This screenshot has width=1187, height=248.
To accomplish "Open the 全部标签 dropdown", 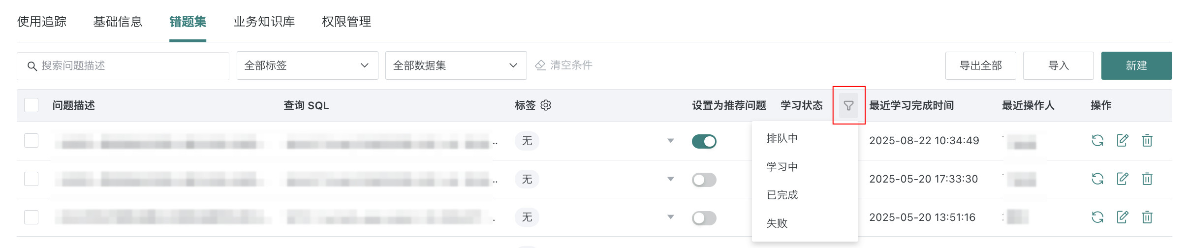I will coord(307,65).
